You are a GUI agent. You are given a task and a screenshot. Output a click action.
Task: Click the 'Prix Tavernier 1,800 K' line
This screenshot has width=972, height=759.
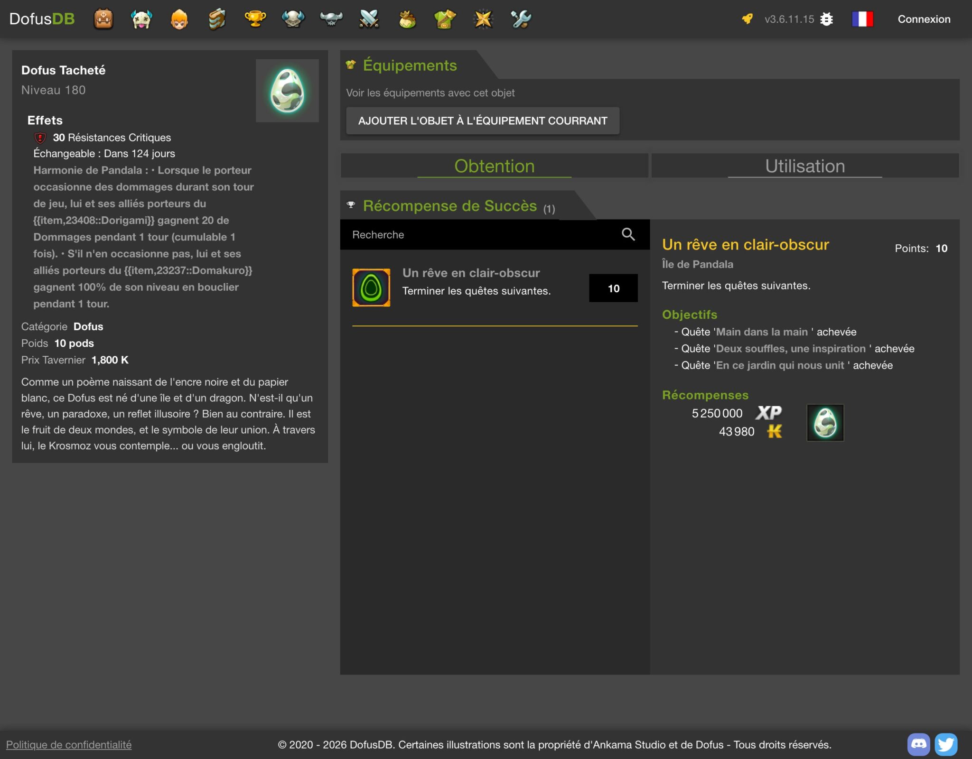[x=75, y=360]
